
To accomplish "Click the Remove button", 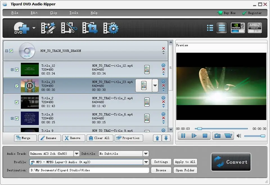I will (74, 138).
